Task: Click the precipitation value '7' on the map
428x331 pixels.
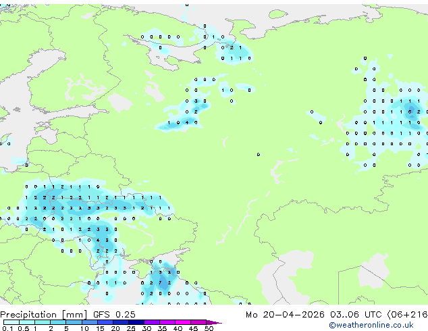Action: pos(160,283)
